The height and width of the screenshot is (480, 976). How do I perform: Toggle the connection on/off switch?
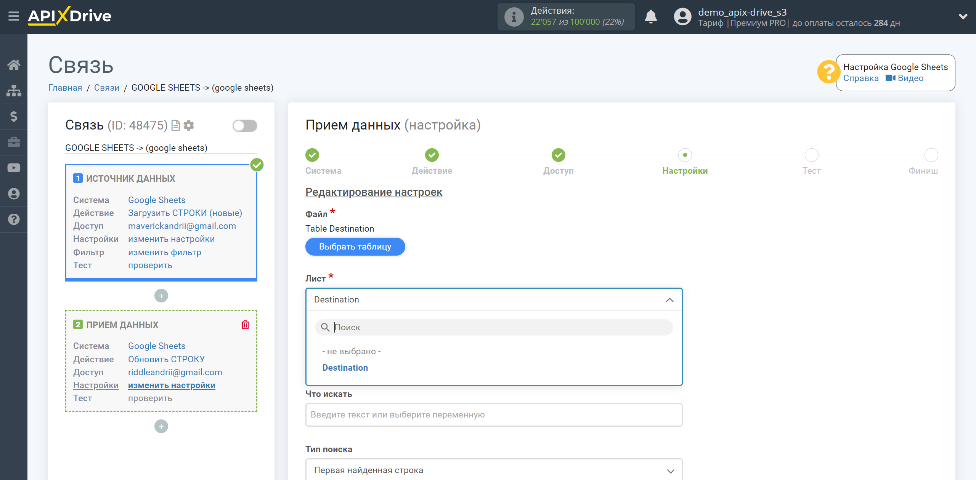pyautogui.click(x=245, y=125)
